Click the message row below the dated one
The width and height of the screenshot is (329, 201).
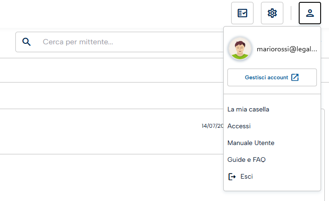[112, 178]
